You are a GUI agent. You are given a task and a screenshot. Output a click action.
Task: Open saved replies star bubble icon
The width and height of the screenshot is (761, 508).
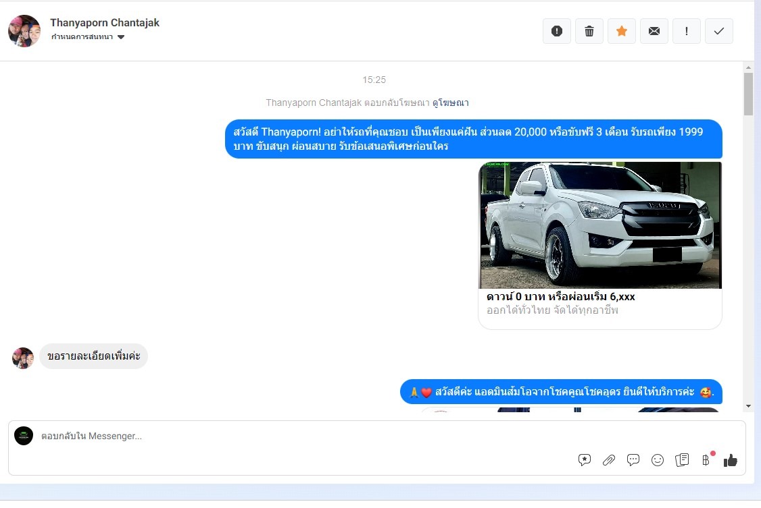tap(585, 460)
